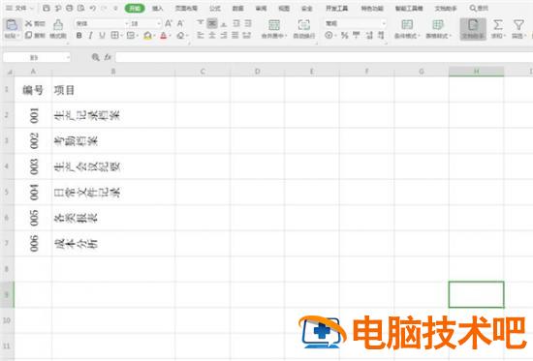This screenshot has height=361, width=533.
Task: Open the font size dropdown arrow
Action: coord(158,23)
